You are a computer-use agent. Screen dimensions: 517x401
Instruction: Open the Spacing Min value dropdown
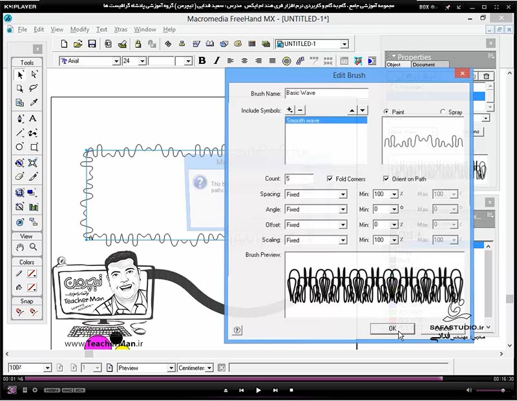click(x=394, y=194)
